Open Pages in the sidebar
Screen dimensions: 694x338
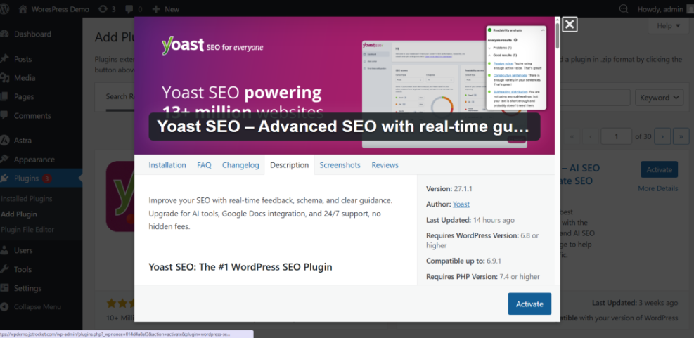click(24, 96)
